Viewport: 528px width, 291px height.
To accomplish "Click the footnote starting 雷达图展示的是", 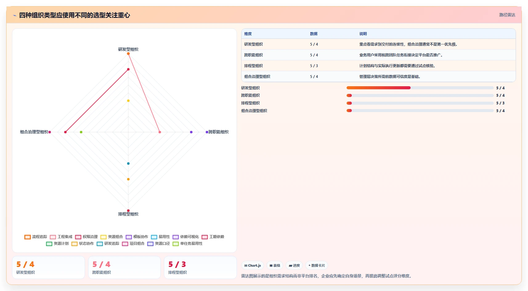I will [x=327, y=276].
